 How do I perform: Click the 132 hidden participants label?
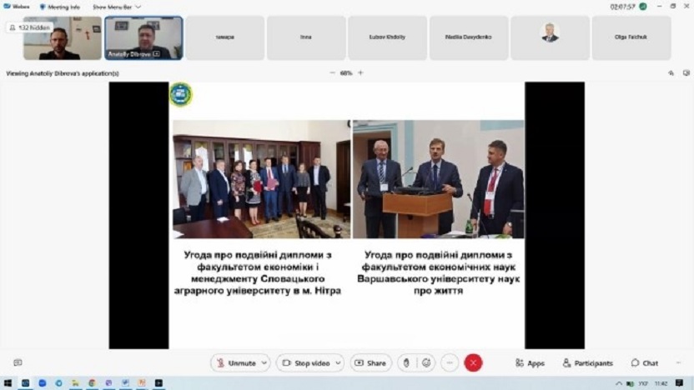coord(30,27)
